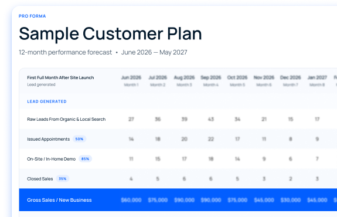Click the Issued Appointments row label
The height and width of the screenshot is (217, 337).
[49, 139]
